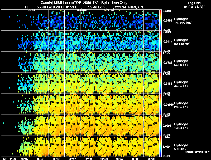Click the Hydrogen 90-149 keV color bar
211x160 pixels.
pyautogui.click(x=160, y=41)
